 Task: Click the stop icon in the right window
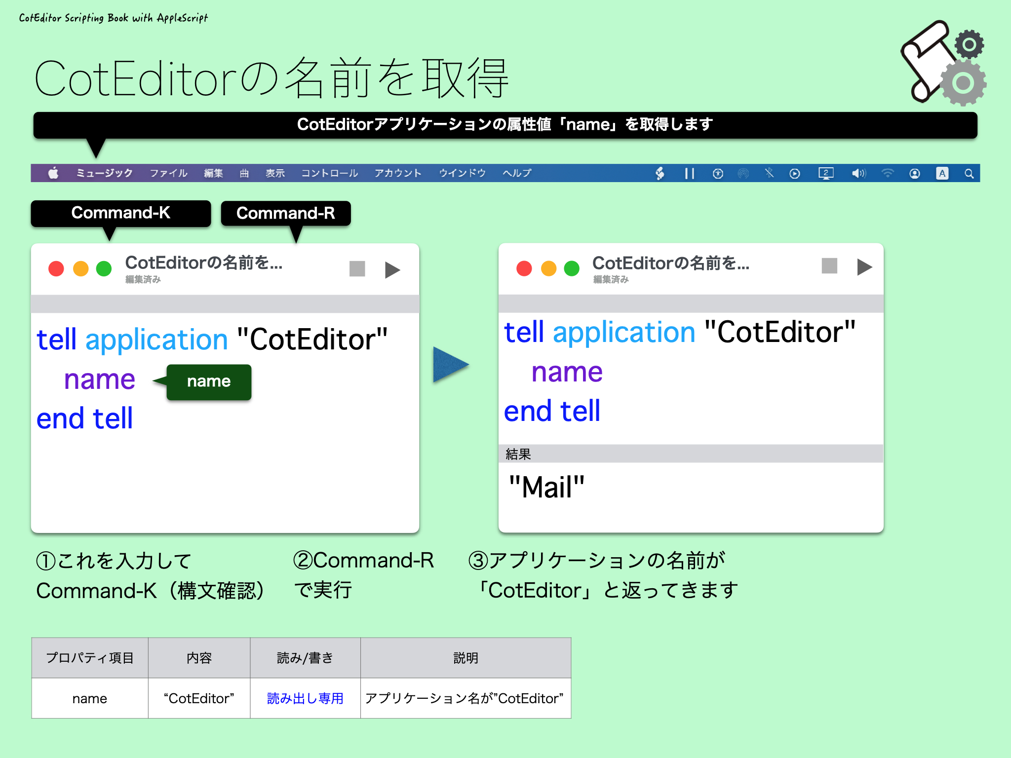point(829,267)
